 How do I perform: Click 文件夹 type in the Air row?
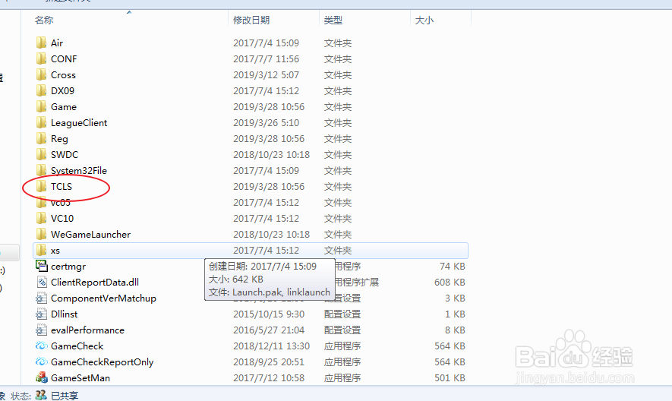coord(338,43)
